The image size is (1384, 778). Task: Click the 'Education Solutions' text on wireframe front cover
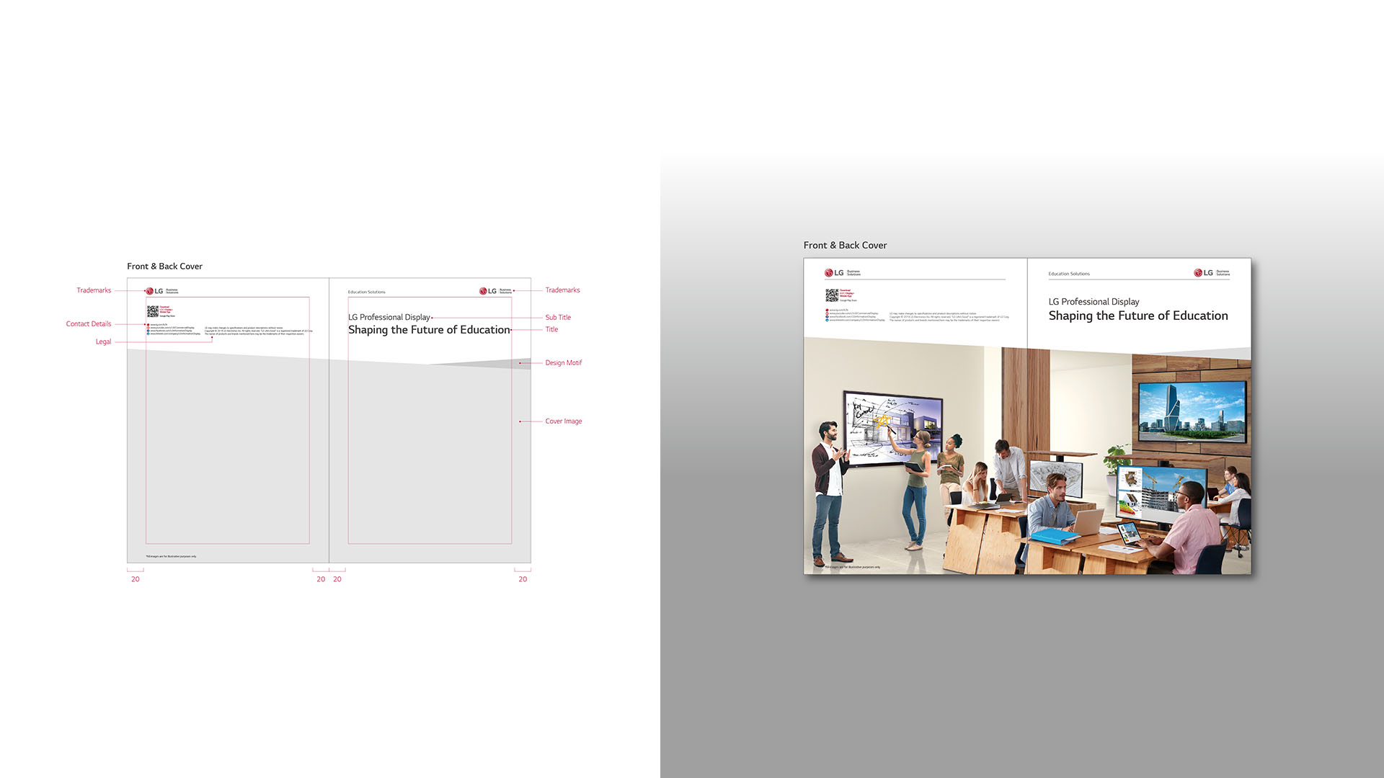366,292
